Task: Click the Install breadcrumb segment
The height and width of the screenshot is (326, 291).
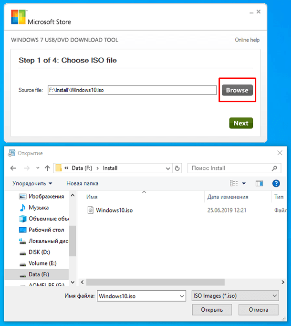Action: [110, 168]
